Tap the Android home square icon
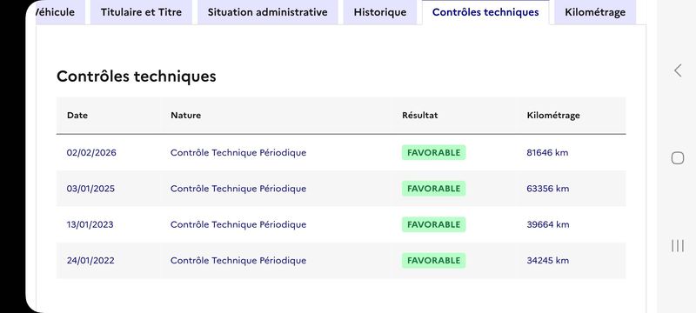The image size is (696, 313). coord(678,158)
